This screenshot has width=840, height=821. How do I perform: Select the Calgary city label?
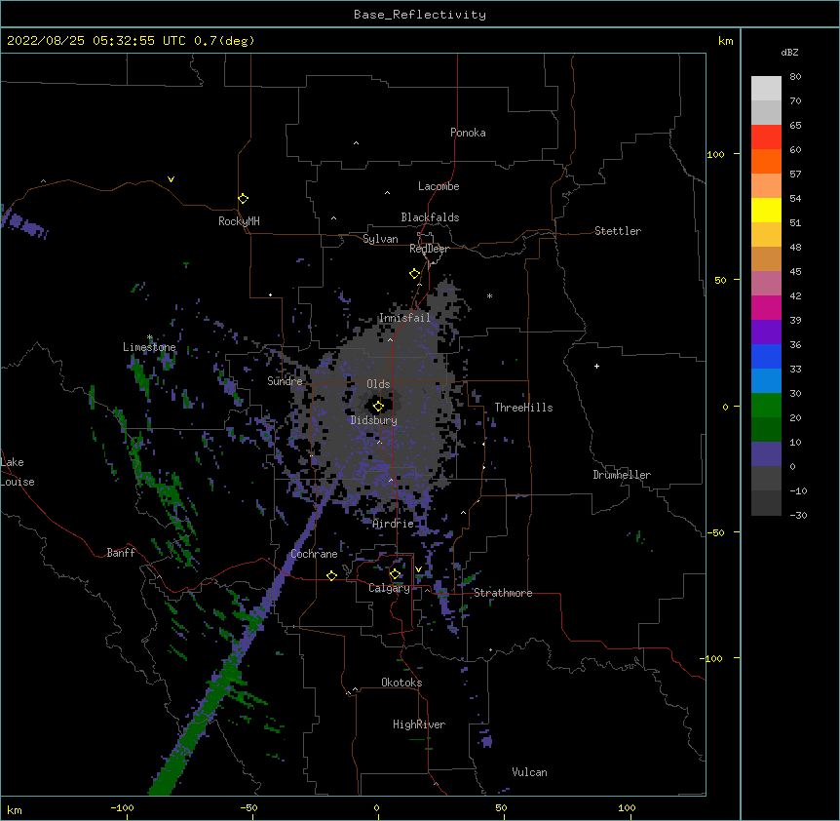coord(389,588)
